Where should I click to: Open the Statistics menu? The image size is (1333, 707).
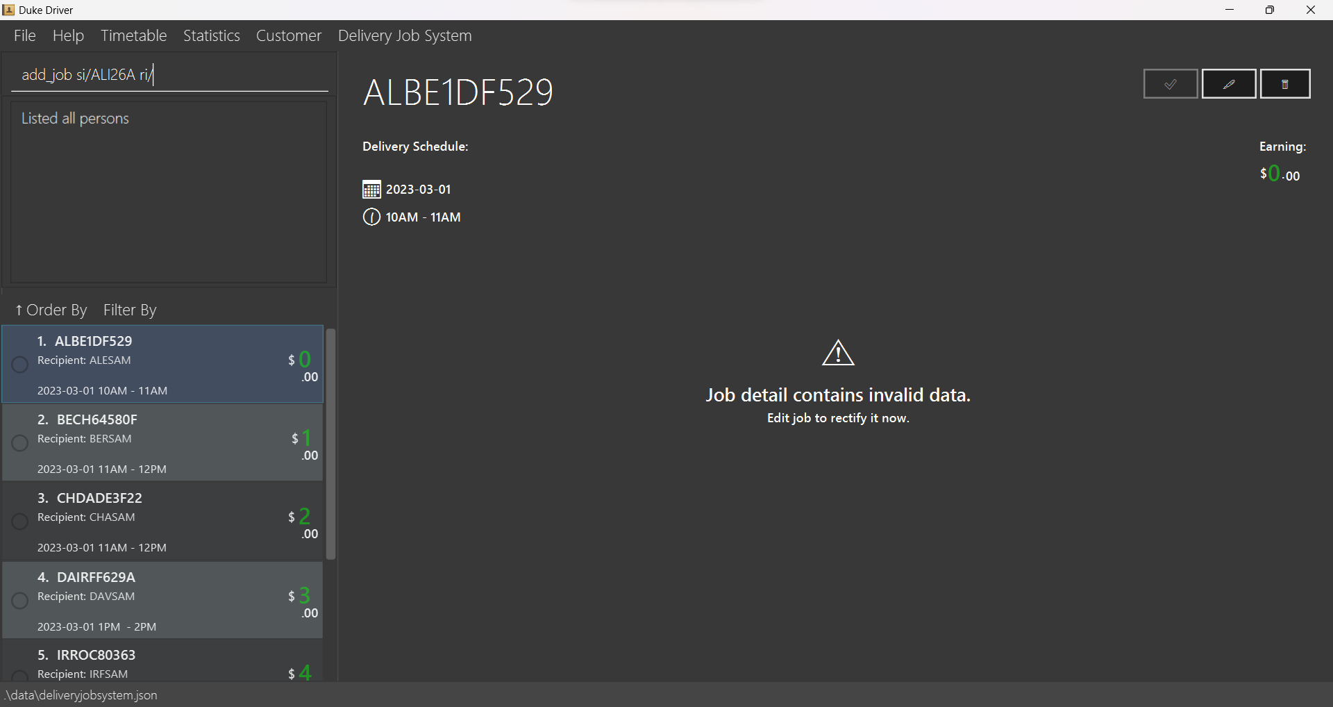pyautogui.click(x=211, y=35)
